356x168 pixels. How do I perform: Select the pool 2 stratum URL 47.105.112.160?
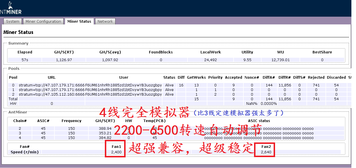click(x=52, y=94)
